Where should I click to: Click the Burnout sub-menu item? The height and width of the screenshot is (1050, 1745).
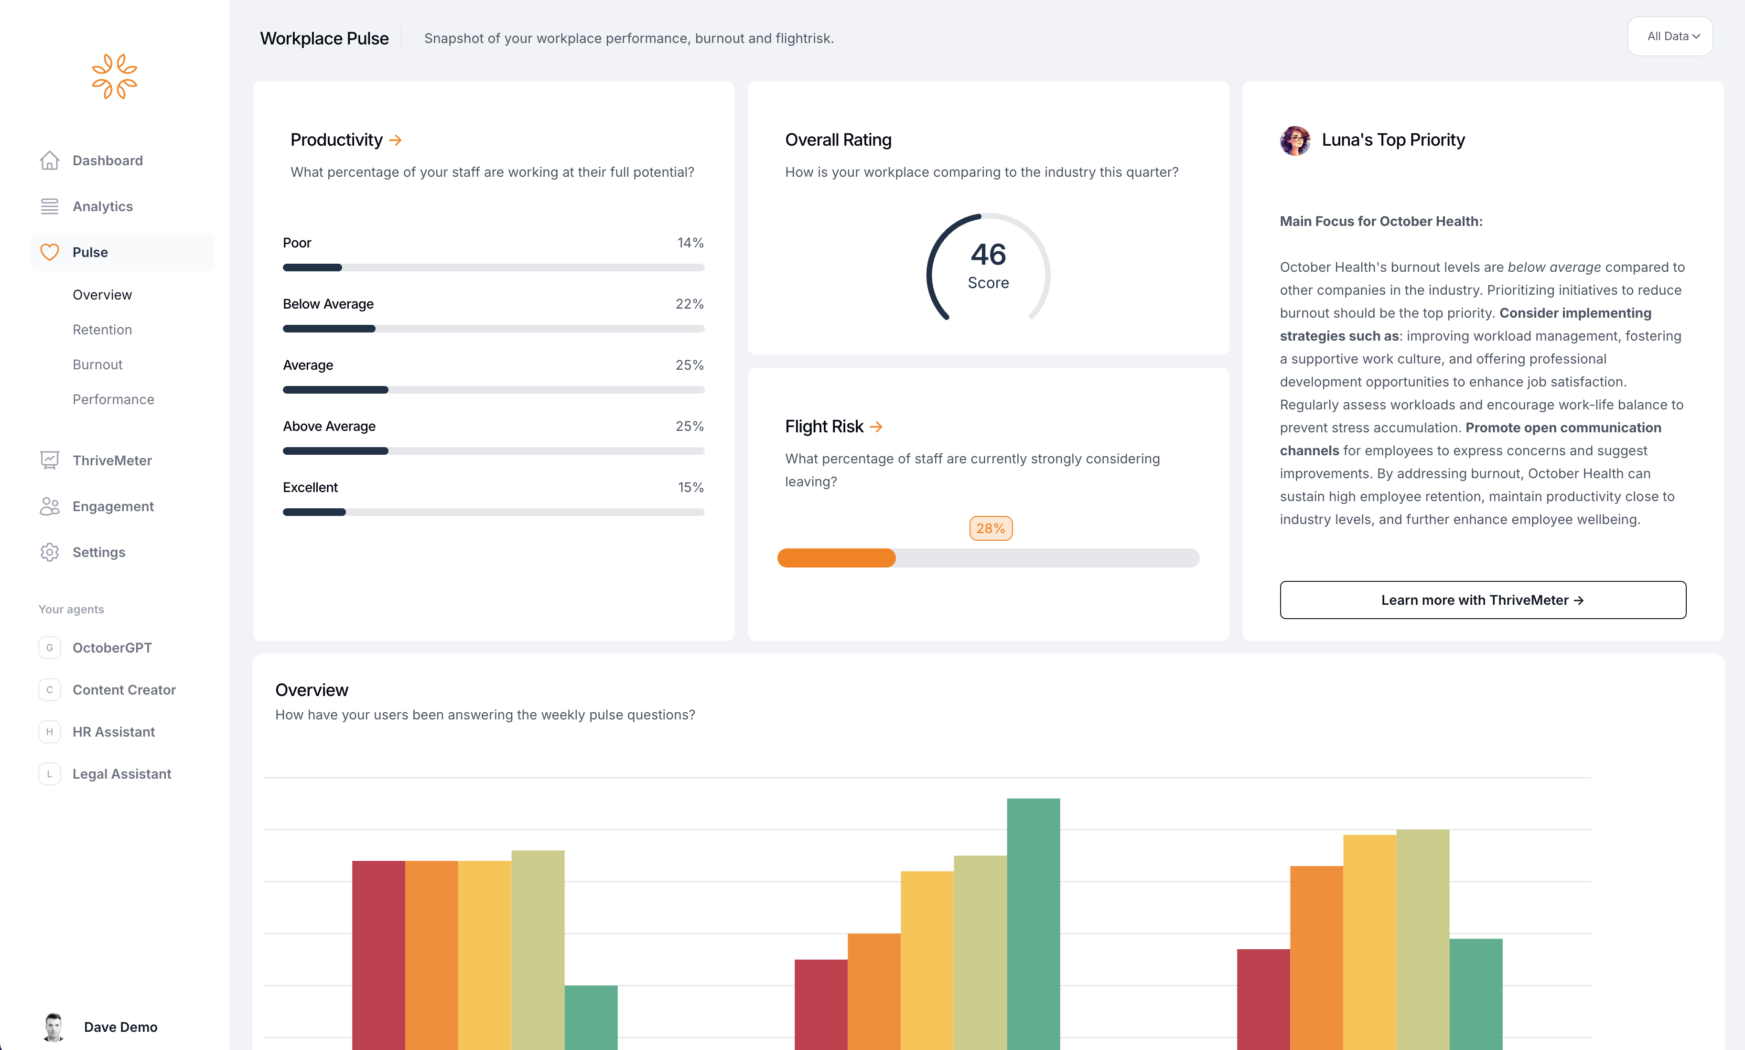click(x=97, y=364)
